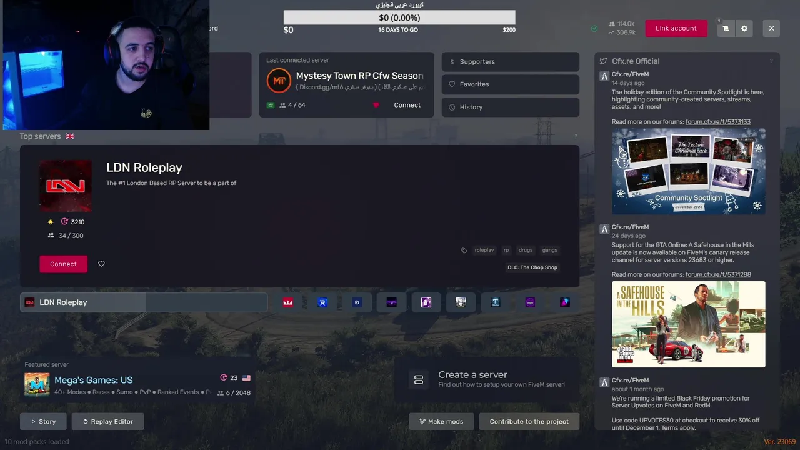Click the 16 DAYS TO GO label

(398, 30)
